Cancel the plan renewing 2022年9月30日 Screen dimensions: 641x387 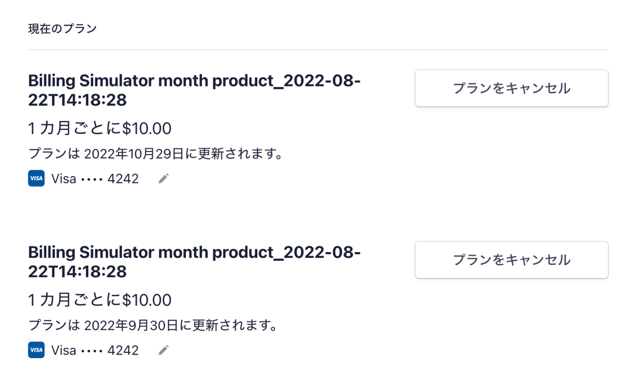[511, 260]
